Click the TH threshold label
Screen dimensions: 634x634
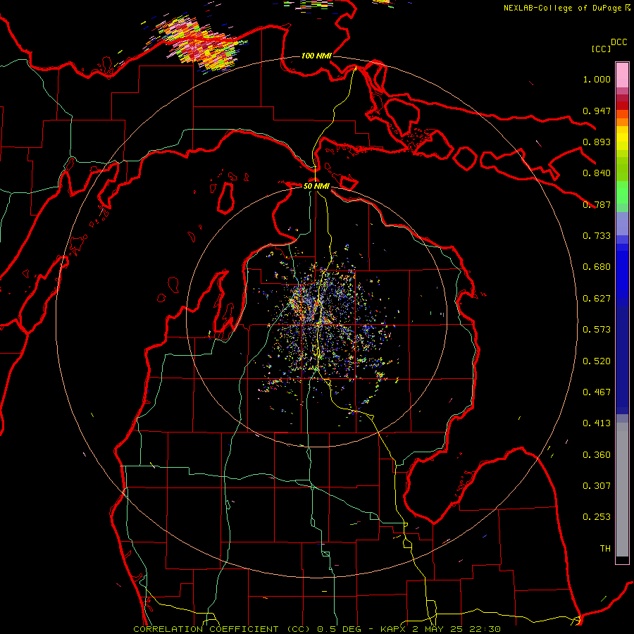point(605,549)
